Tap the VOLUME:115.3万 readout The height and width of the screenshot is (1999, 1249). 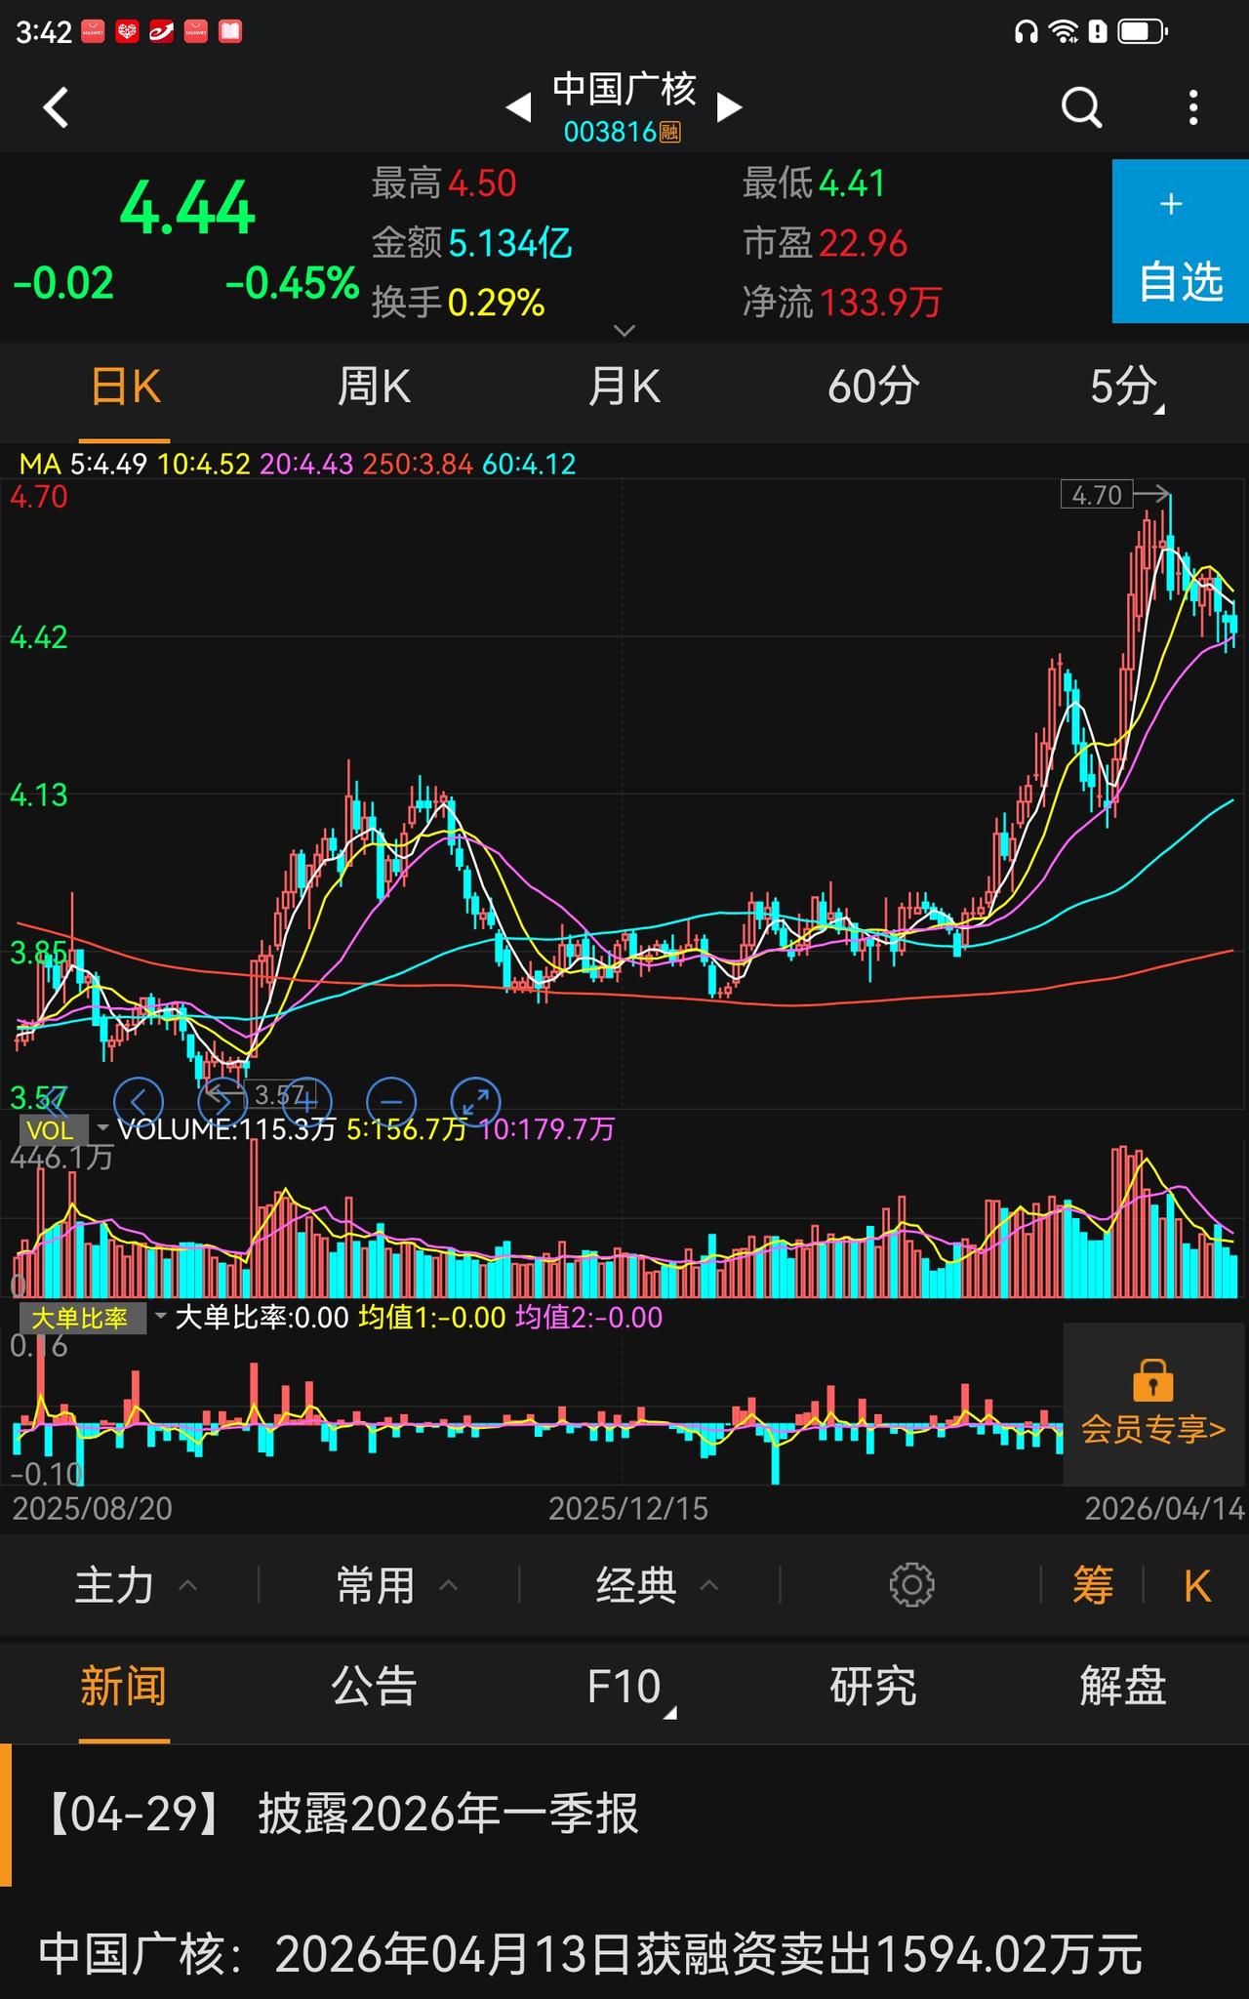(226, 1129)
